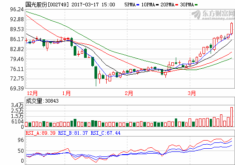Select the stock title 国光股份[002749]
Screen dimensions: 235x165
(47, 5)
